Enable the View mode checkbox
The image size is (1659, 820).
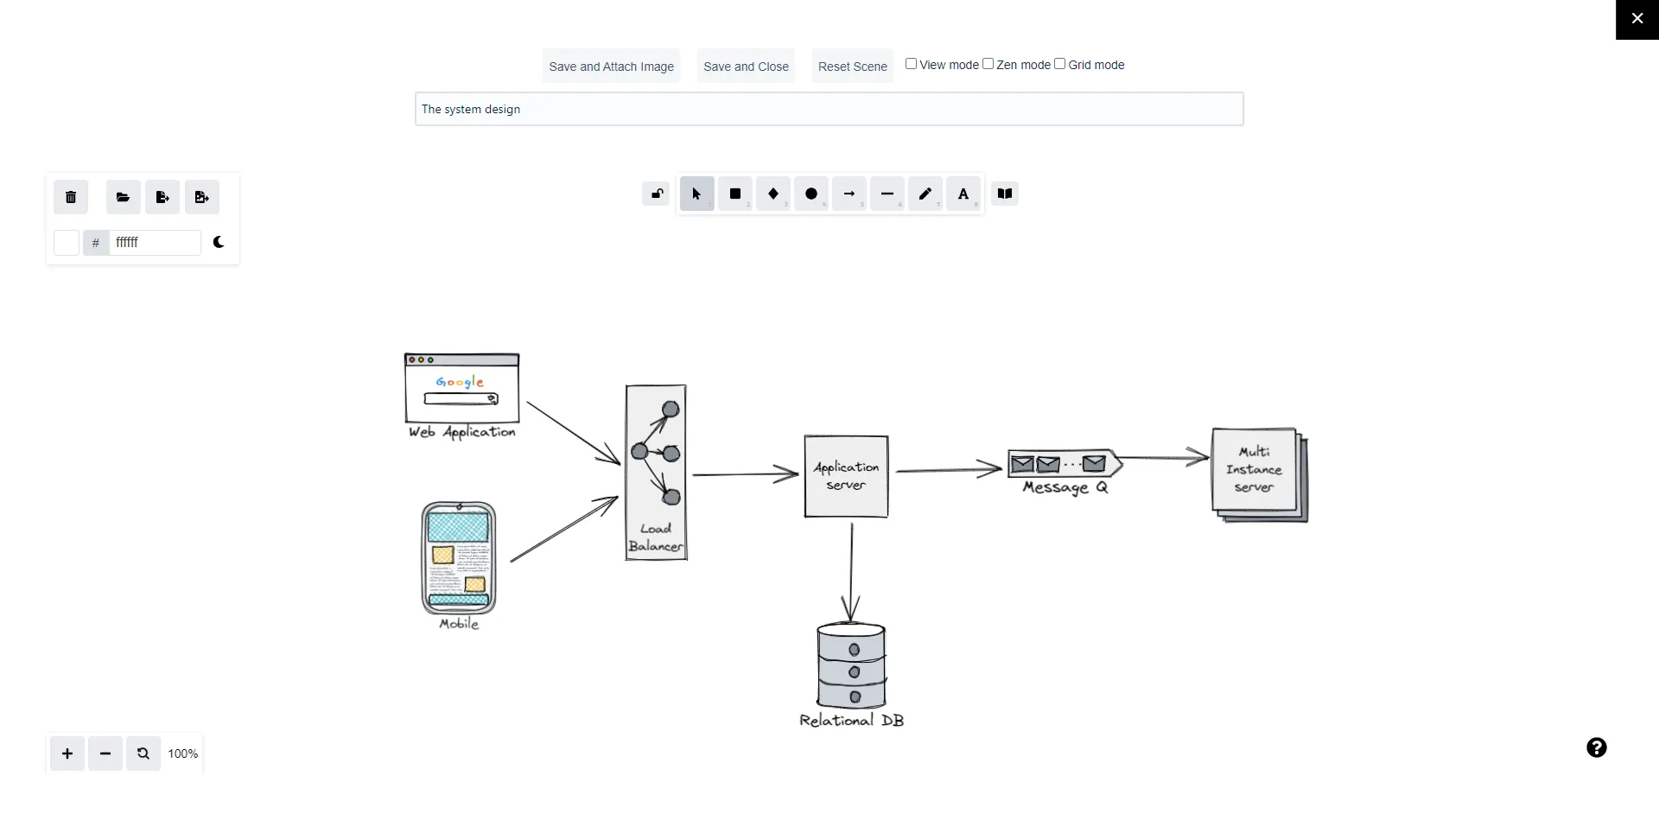911,64
